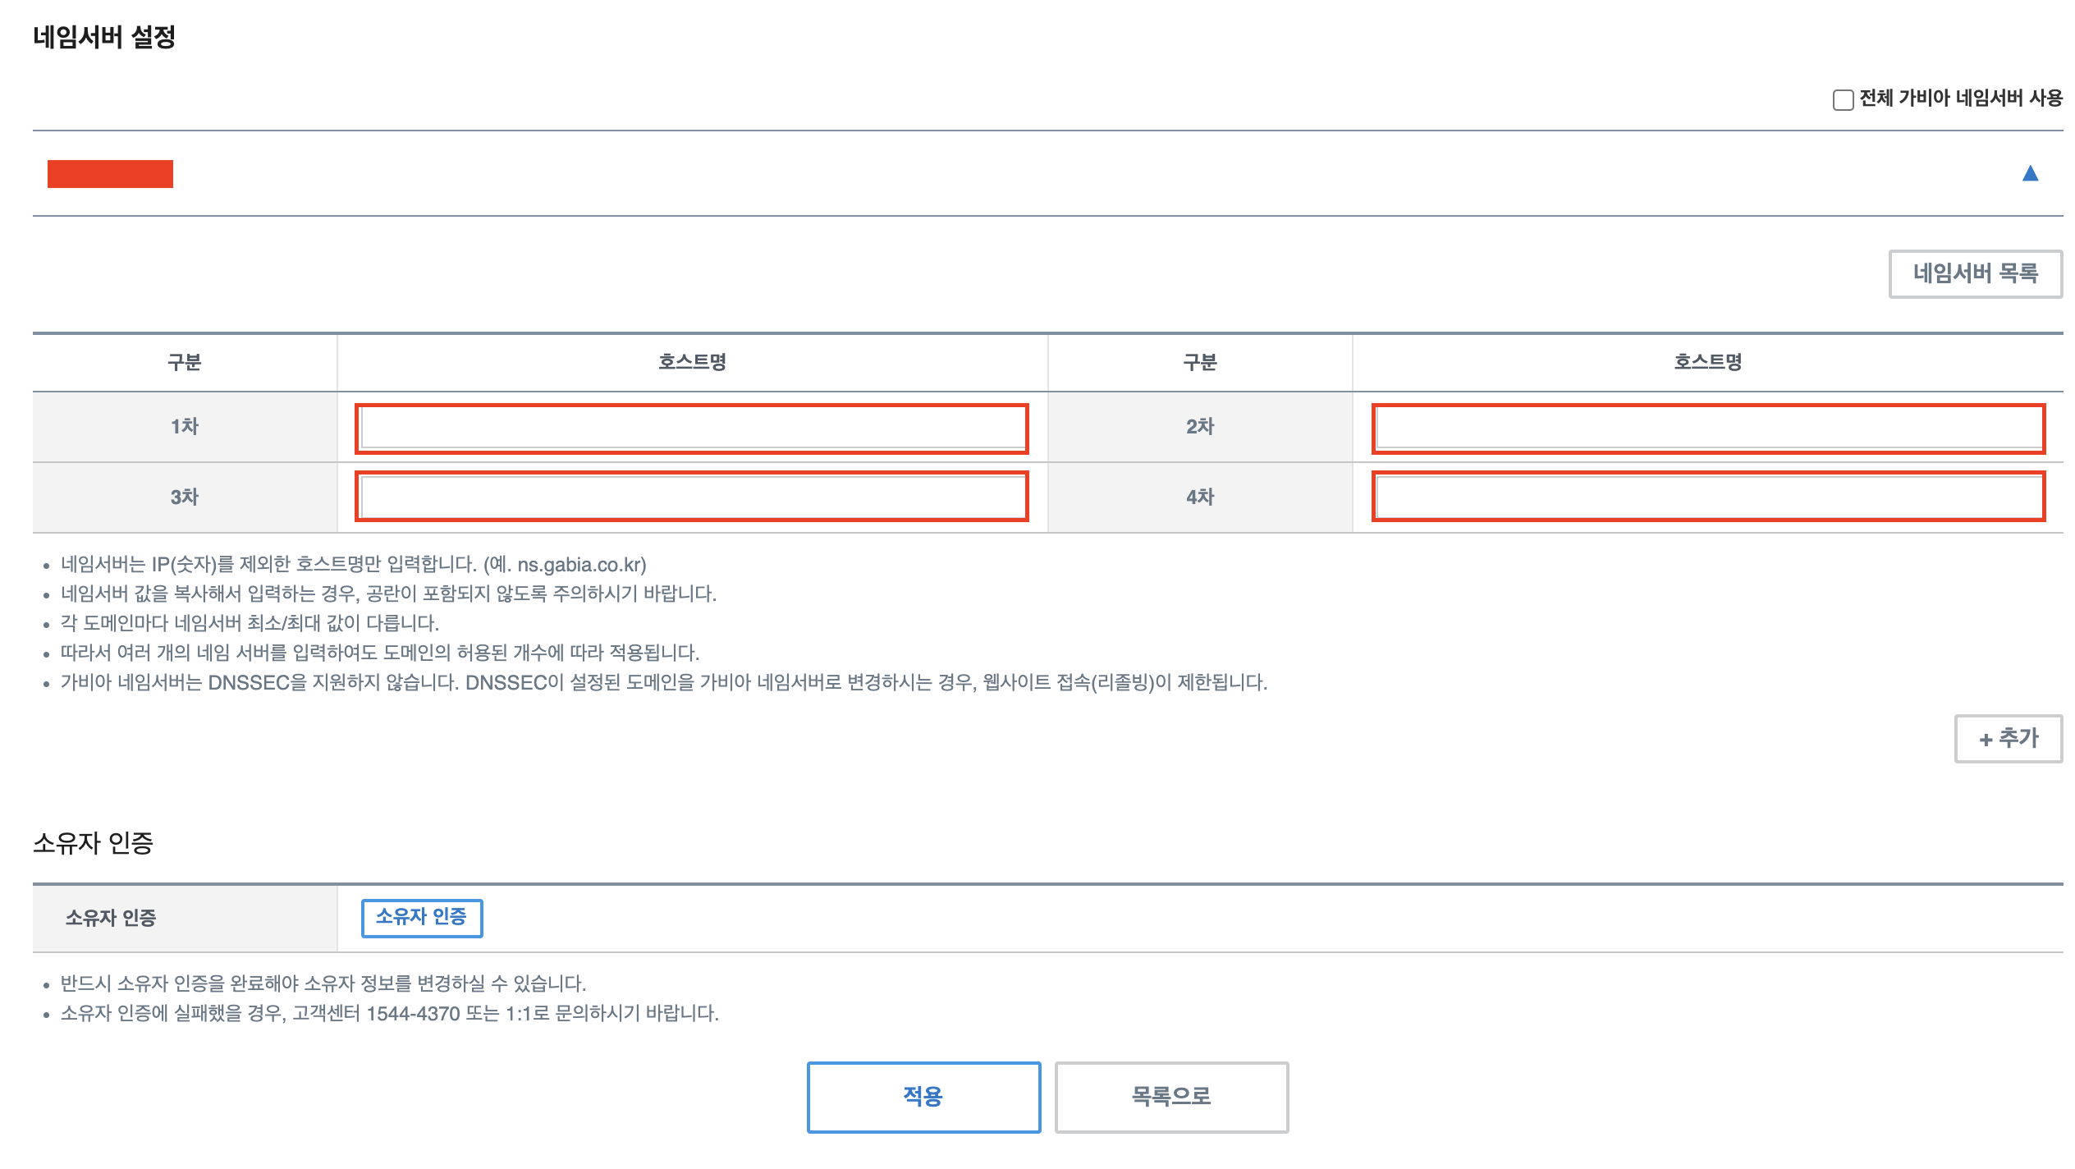The height and width of the screenshot is (1169, 2075).
Task: Focus the 1차 hostname input field
Action: [691, 428]
